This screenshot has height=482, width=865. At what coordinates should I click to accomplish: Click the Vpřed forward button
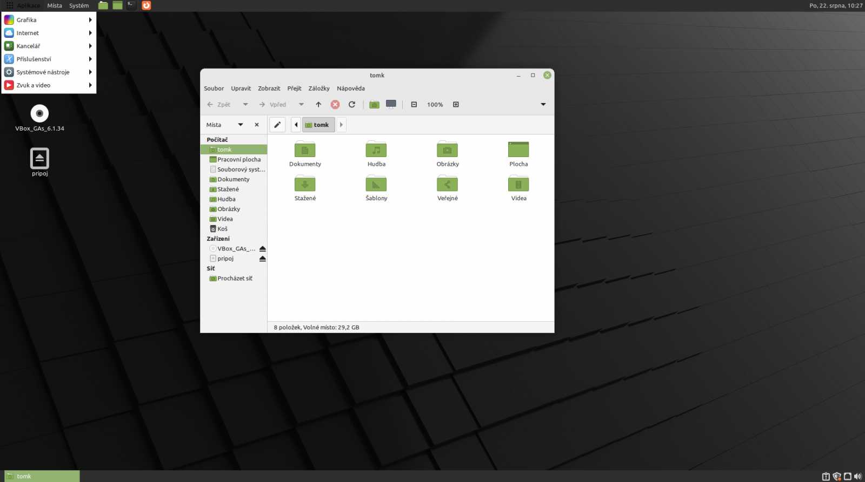tap(272, 105)
